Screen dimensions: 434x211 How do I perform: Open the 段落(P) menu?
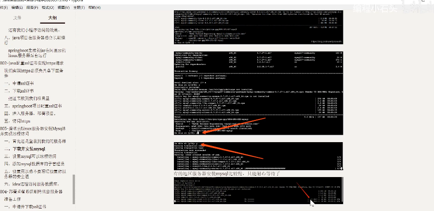[x=32, y=7]
